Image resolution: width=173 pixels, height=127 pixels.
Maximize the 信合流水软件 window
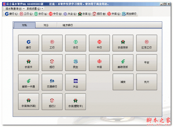point(165,4)
